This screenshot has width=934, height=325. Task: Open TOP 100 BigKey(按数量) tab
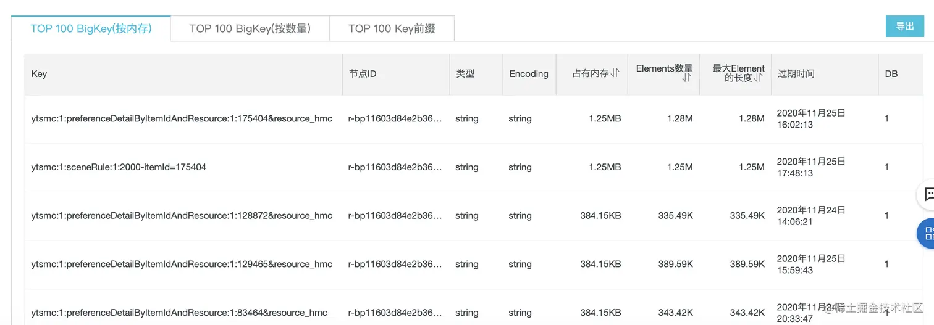coord(250,28)
